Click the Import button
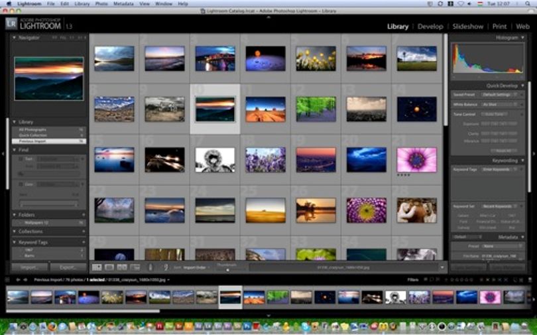 pos(30,267)
